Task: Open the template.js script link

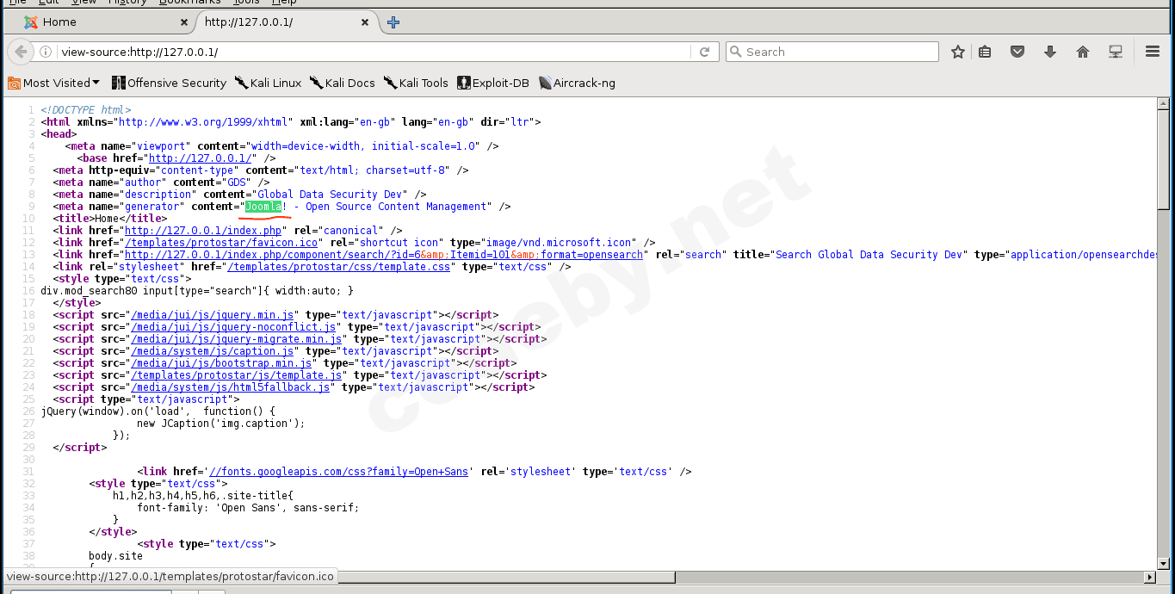Action: click(x=236, y=375)
